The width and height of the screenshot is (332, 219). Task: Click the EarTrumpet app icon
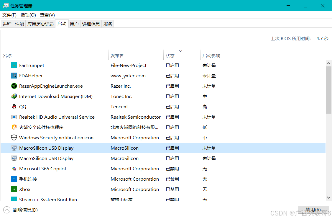tap(14, 65)
